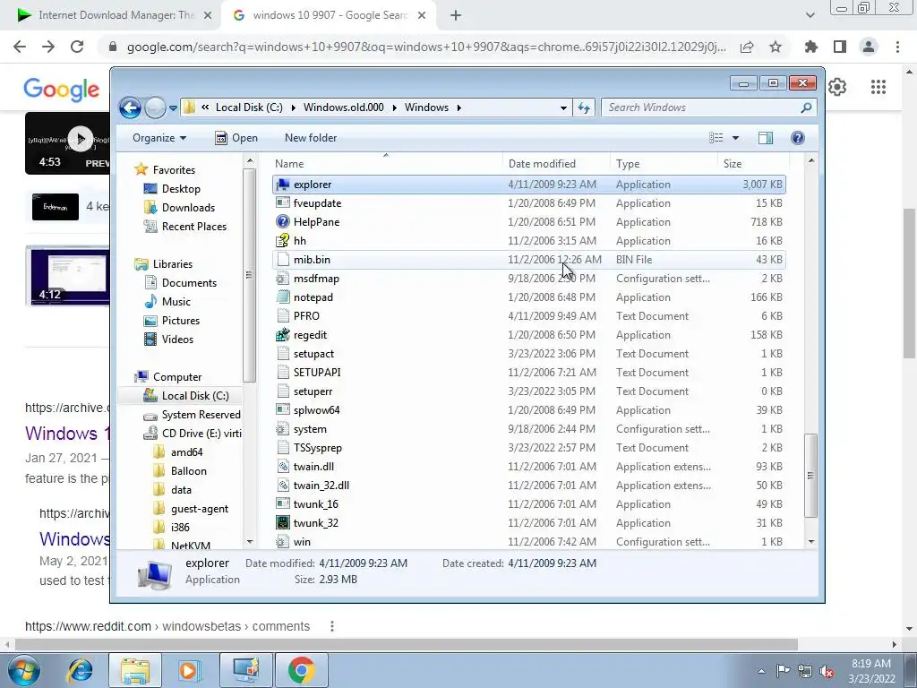Click the Open toolbar button
Screen dimensions: 917x688
(236, 138)
